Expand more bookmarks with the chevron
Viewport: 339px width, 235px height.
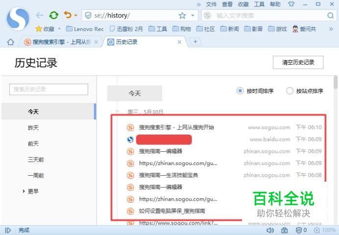(x=331, y=29)
